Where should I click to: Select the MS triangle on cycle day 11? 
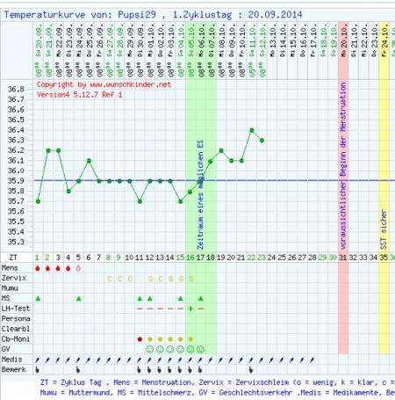pos(140,298)
